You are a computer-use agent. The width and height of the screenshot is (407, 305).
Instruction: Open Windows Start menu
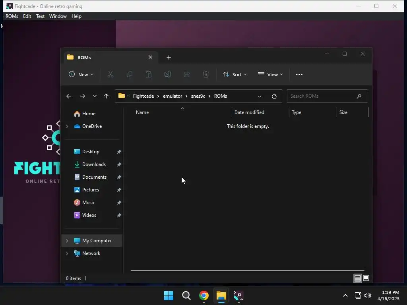pos(169,295)
